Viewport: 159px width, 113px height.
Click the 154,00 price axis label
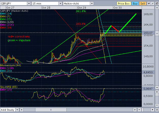(x=148, y=46)
